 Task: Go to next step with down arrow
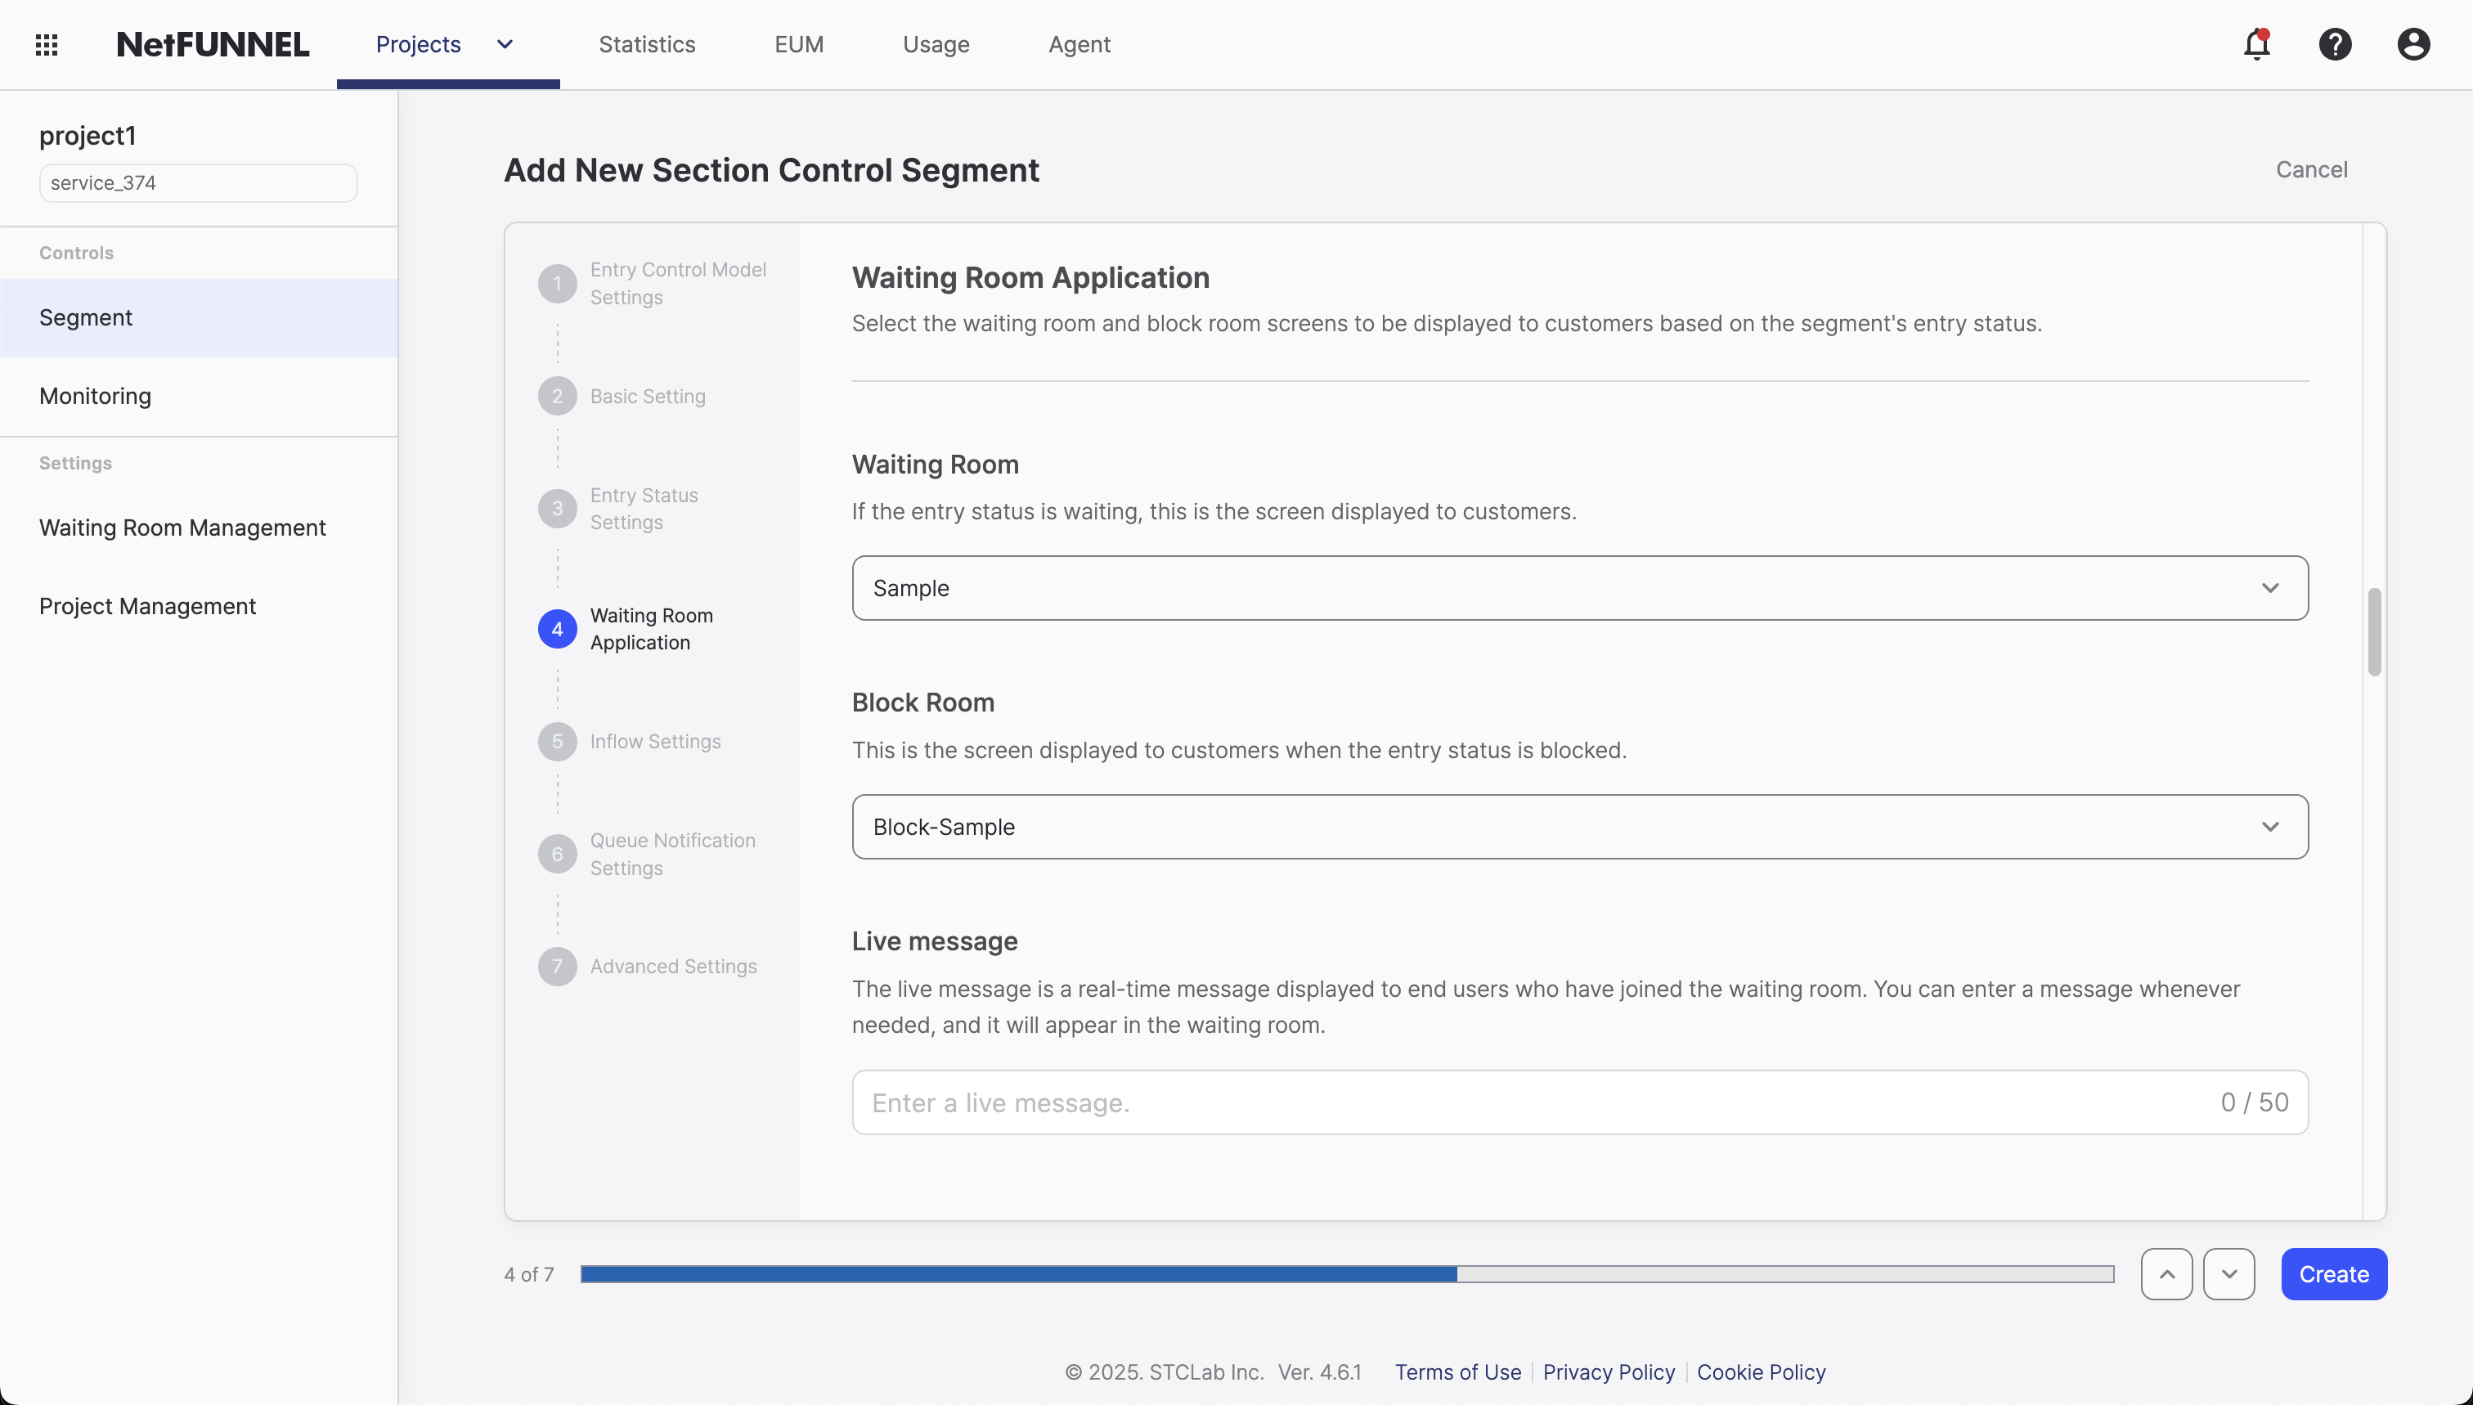(x=2230, y=1274)
